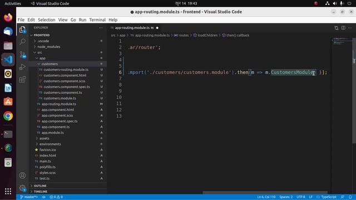
Task: Show applications grid in dock
Action: pyautogui.click(x=8, y=191)
